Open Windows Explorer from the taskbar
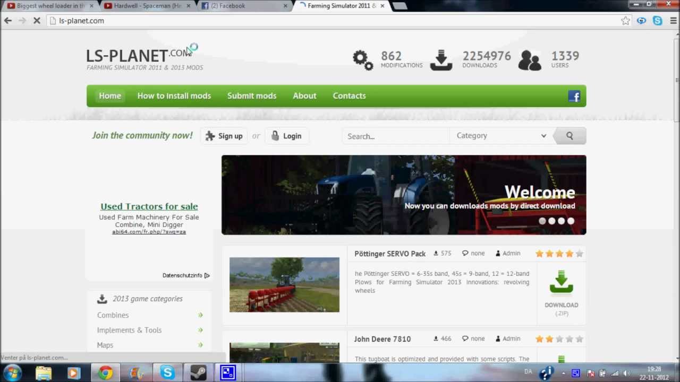Image resolution: width=680 pixels, height=382 pixels. coord(44,372)
